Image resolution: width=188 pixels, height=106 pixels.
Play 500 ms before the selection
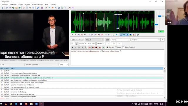click(x=89, y=35)
